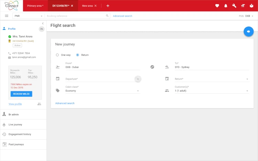Switch to the Primary area tab

tap(35, 6)
